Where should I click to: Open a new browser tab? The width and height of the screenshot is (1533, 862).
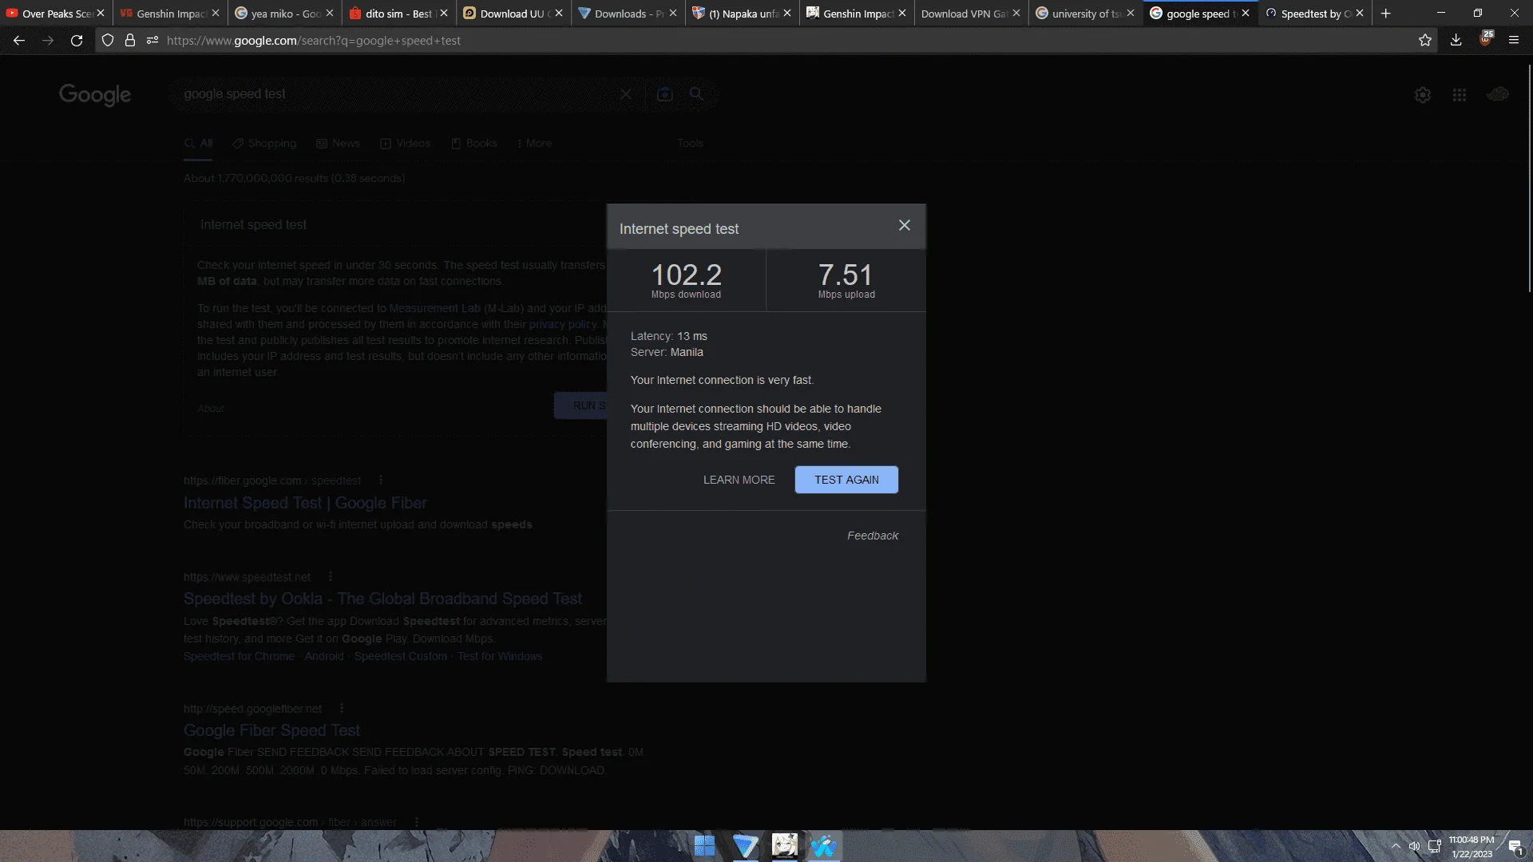[x=1386, y=14]
